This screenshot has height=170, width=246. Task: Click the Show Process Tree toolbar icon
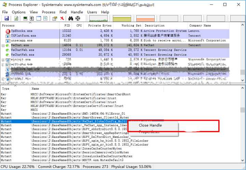pyautogui.click(x=32, y=18)
